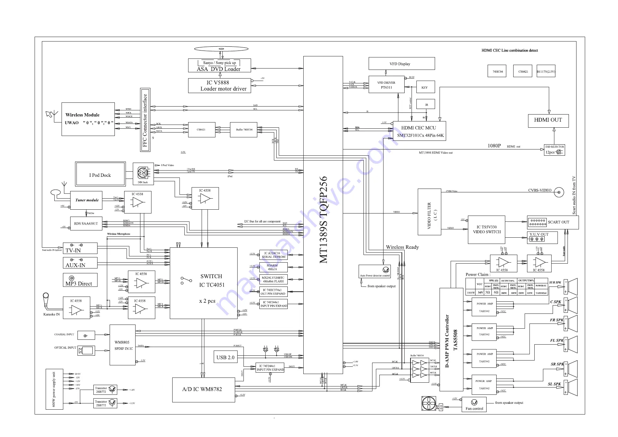
Task: Select the FFC Connector interface block
Action: tap(145, 120)
